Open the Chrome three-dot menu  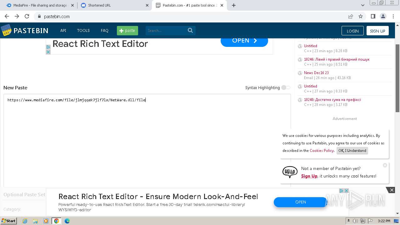coord(393,16)
